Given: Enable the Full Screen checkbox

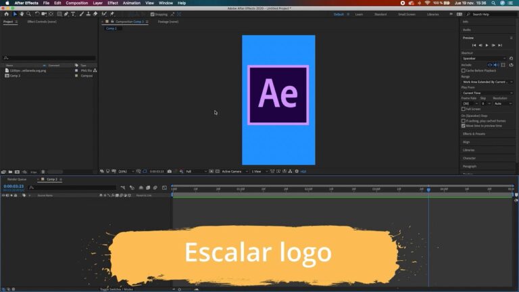Looking at the screenshot, I should pyautogui.click(x=464, y=109).
